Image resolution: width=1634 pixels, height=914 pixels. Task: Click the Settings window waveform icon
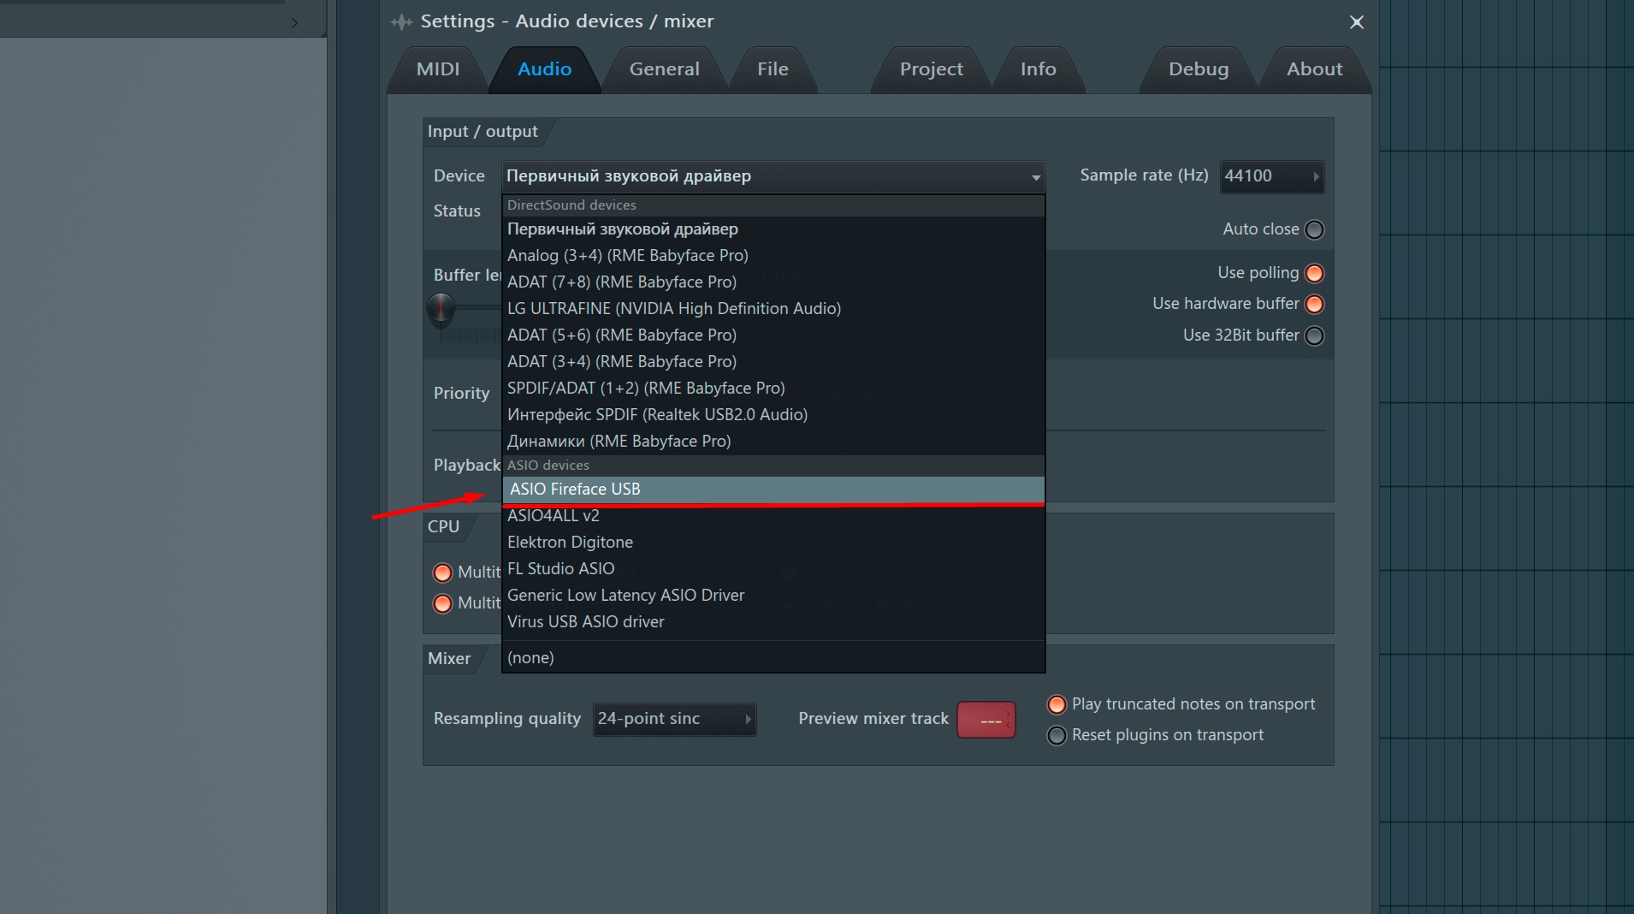click(x=401, y=22)
